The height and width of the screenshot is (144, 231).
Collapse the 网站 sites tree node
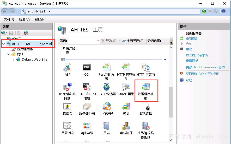point(9,54)
